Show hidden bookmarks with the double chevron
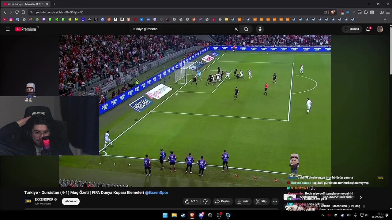This screenshot has height=220, width=392. click(385, 19)
